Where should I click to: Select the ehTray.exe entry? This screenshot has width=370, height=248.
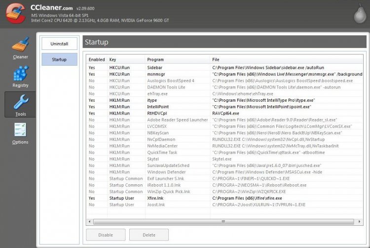(x=224, y=94)
